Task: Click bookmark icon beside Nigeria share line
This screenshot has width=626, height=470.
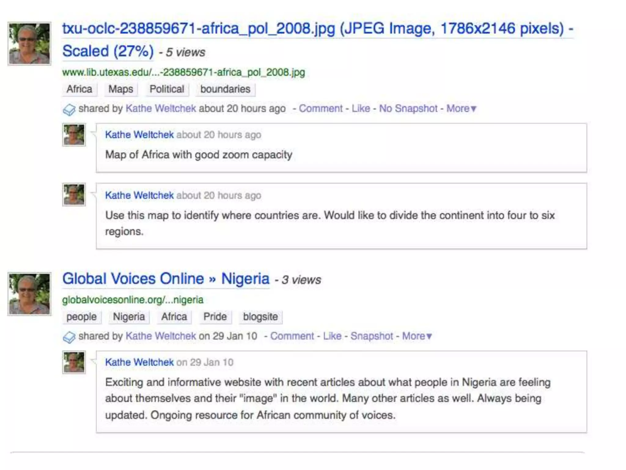Action: pos(69,337)
